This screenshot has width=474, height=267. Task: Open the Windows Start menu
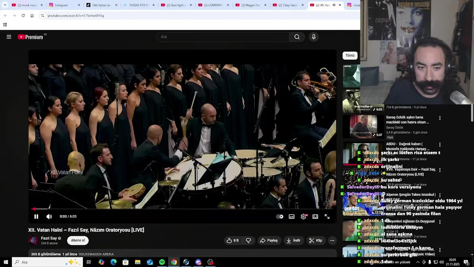[6, 262]
